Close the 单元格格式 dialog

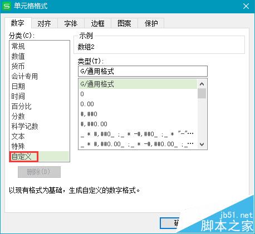(x=246, y=6)
